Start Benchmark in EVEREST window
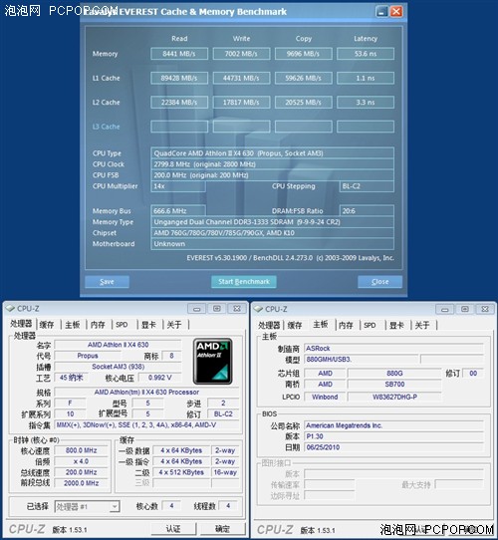Viewport: 498px width, 540px height. click(243, 282)
